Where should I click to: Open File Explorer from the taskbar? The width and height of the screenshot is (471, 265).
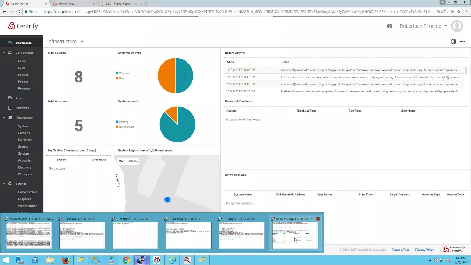tap(50, 260)
